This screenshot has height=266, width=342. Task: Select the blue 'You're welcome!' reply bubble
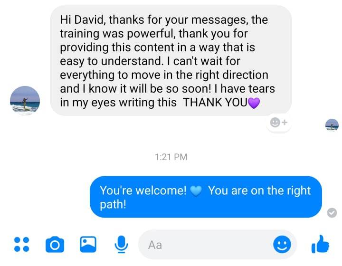(x=206, y=197)
